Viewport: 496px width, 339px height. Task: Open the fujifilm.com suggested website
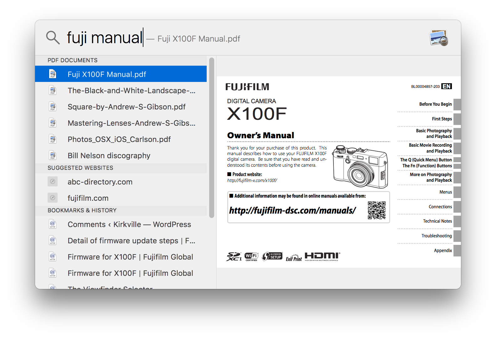click(x=88, y=198)
